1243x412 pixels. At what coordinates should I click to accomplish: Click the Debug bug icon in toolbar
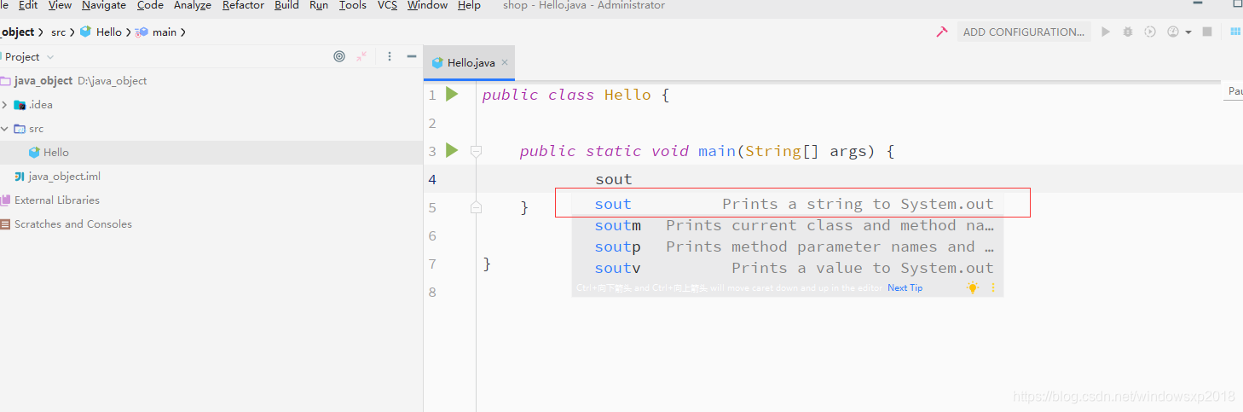point(1128,32)
